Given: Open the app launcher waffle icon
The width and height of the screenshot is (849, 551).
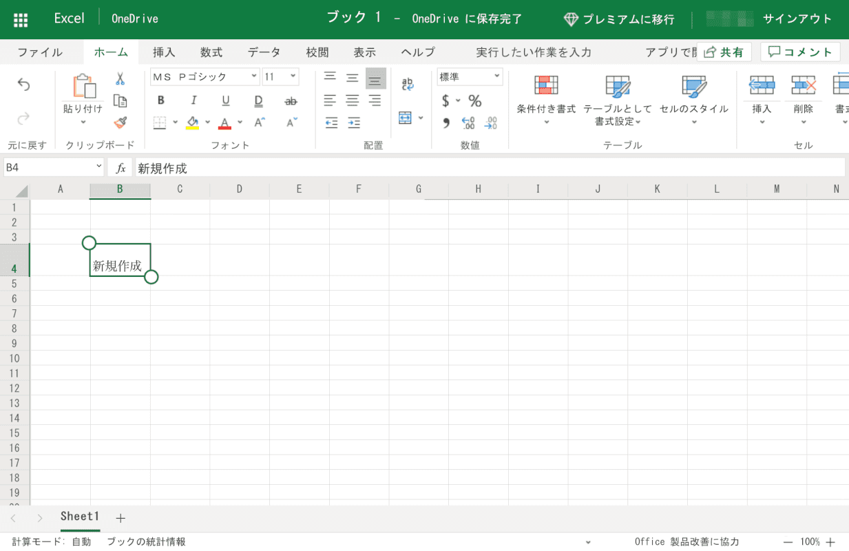Looking at the screenshot, I should tap(21, 19).
